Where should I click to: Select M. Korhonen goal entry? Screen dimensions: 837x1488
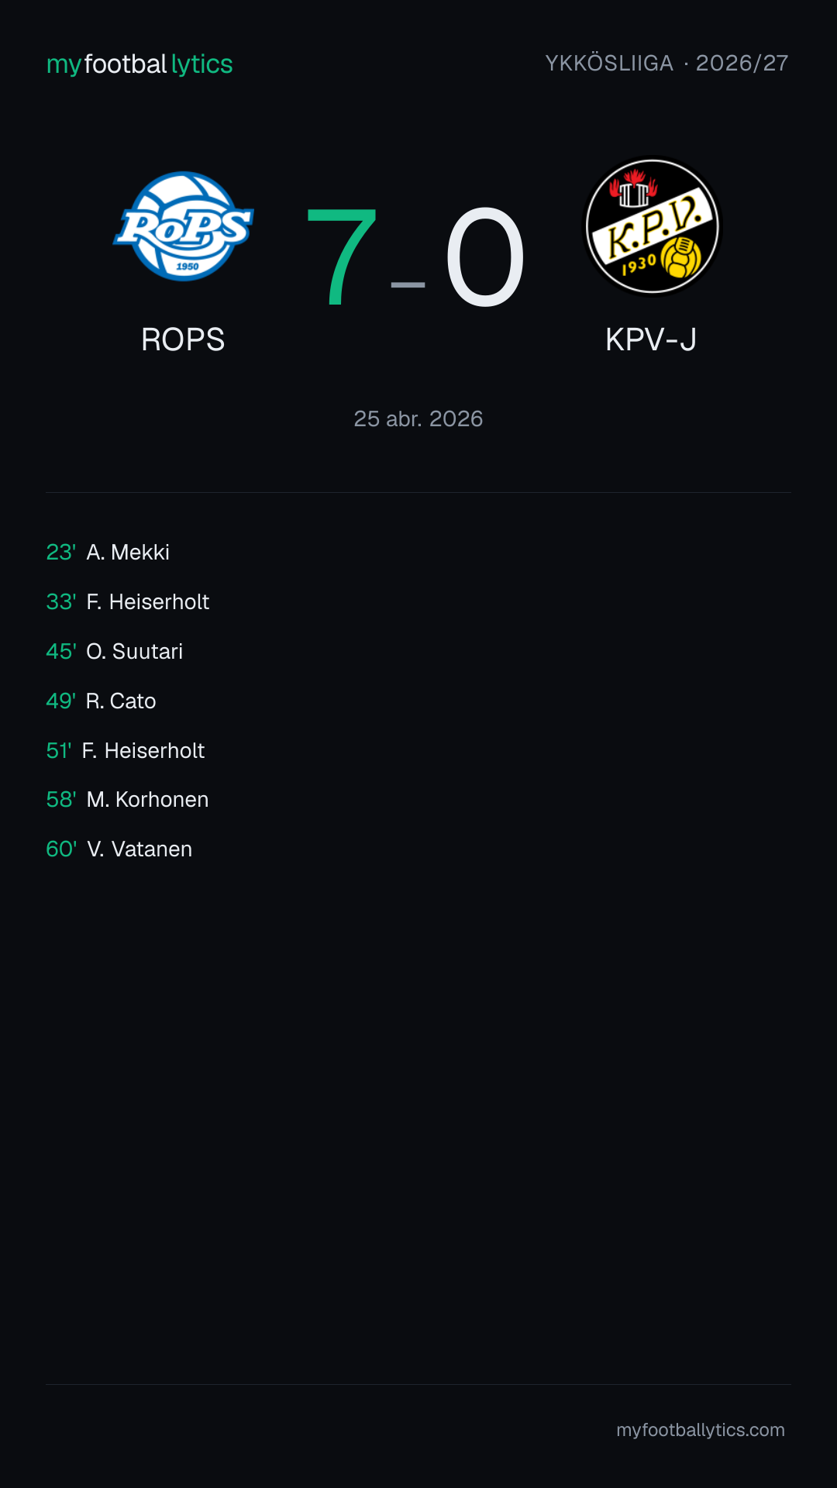click(128, 799)
